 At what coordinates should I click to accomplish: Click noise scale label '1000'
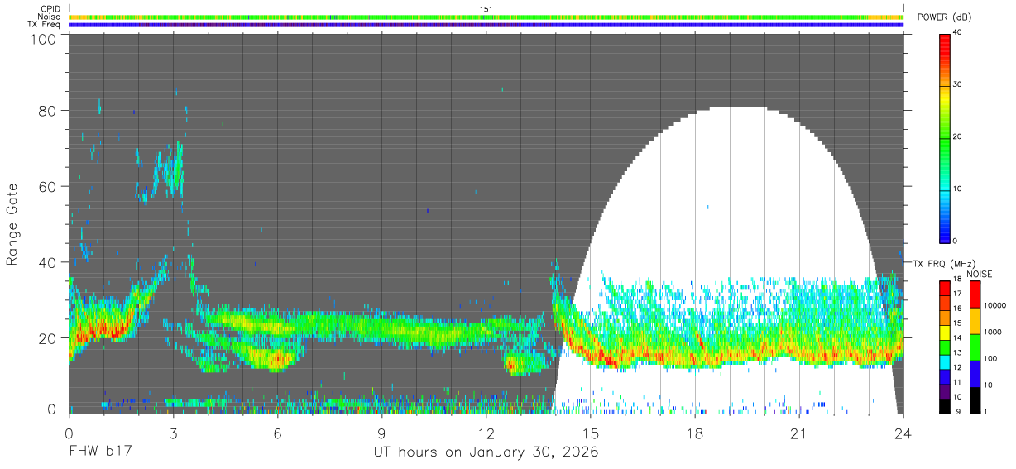click(x=993, y=333)
